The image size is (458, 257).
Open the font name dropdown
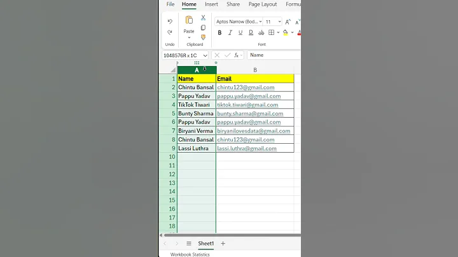[260, 22]
